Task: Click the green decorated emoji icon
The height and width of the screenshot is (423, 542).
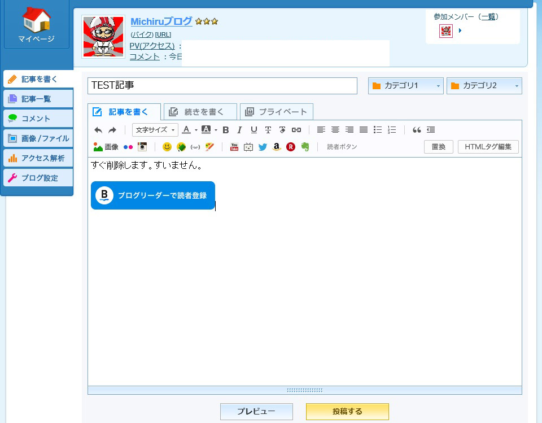Action: tap(181, 147)
